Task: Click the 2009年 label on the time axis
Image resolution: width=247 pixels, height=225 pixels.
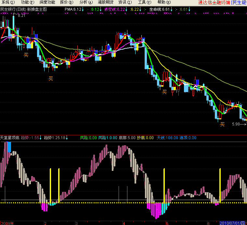Action: pyautogui.click(x=8, y=223)
